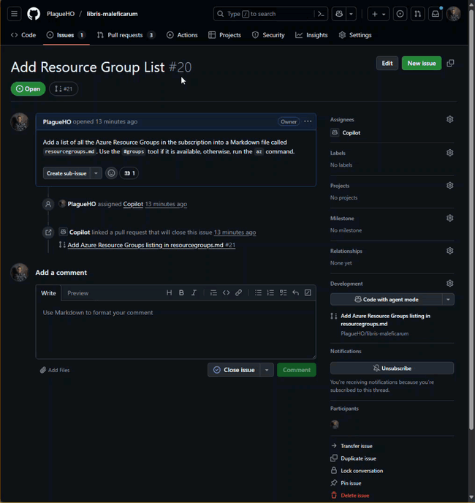Apply italic formatting in the comment toolbar
Image resolution: width=475 pixels, height=503 pixels.
point(194,292)
